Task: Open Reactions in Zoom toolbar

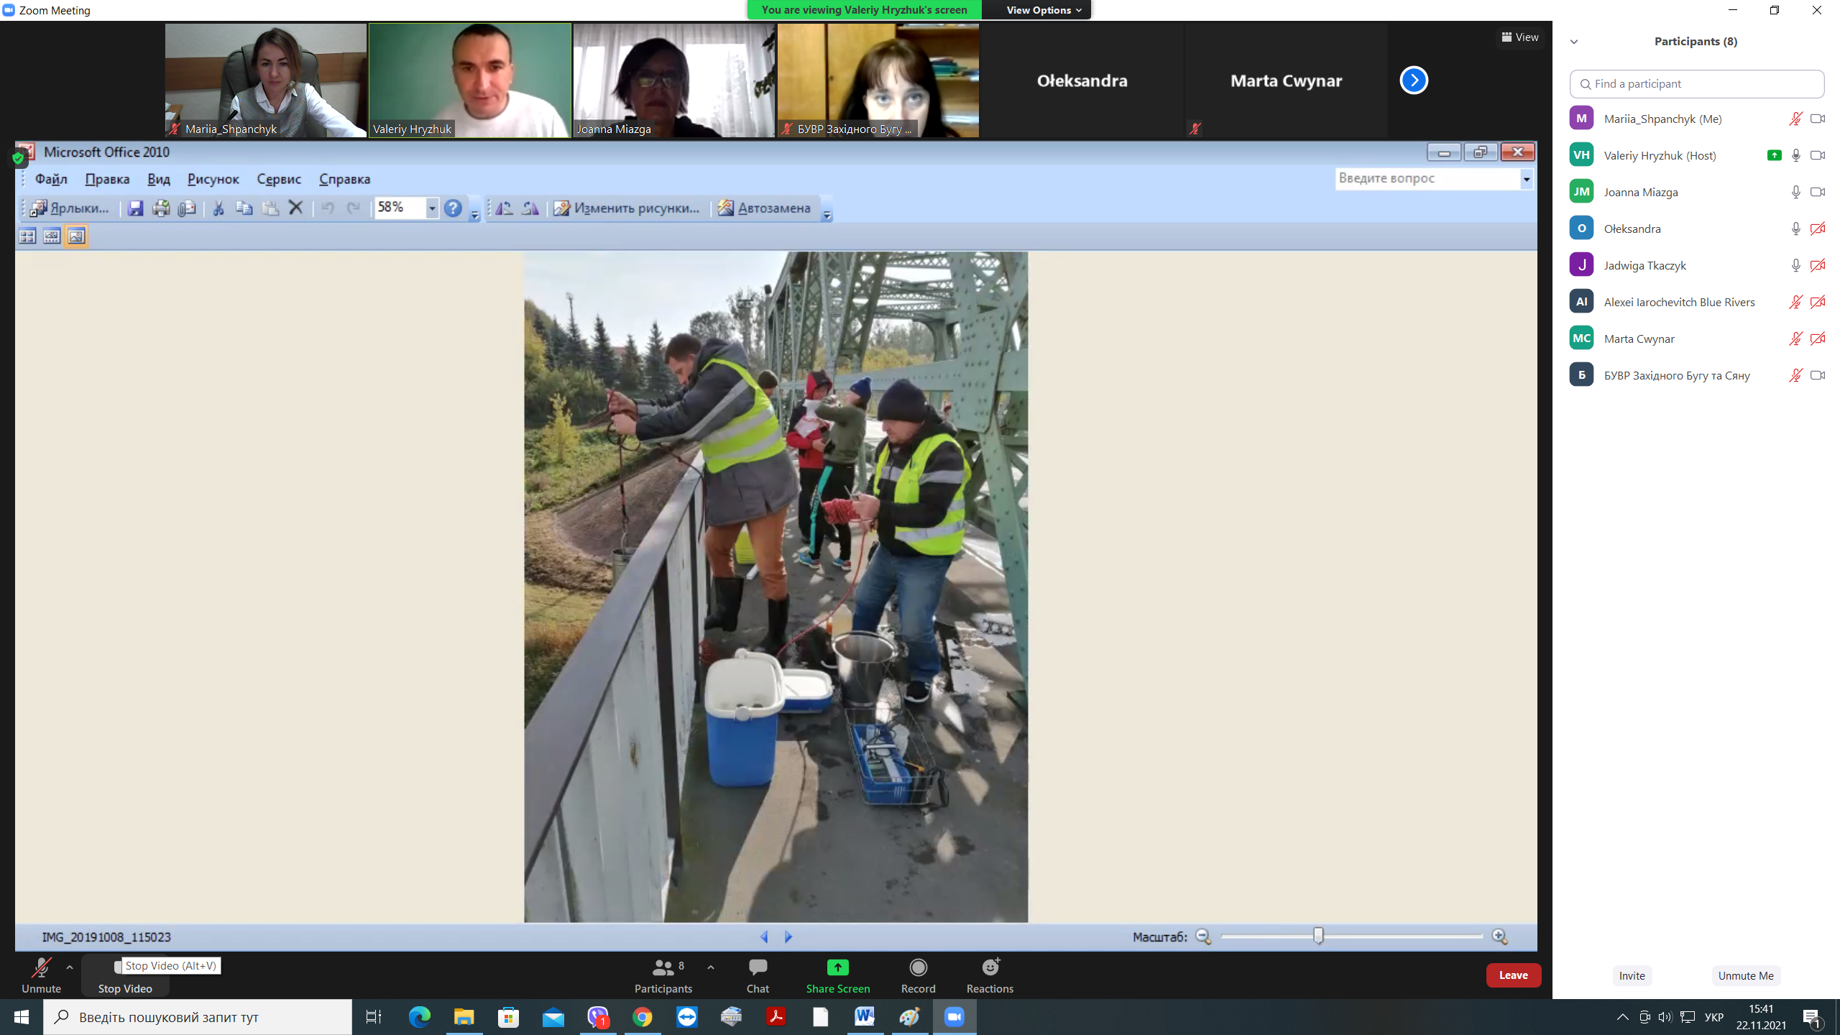Action: click(990, 976)
